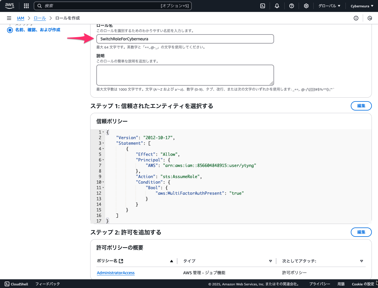This screenshot has width=378, height=288.
Task: Edit step 2 permissions with 編集
Action: pyautogui.click(x=361, y=232)
